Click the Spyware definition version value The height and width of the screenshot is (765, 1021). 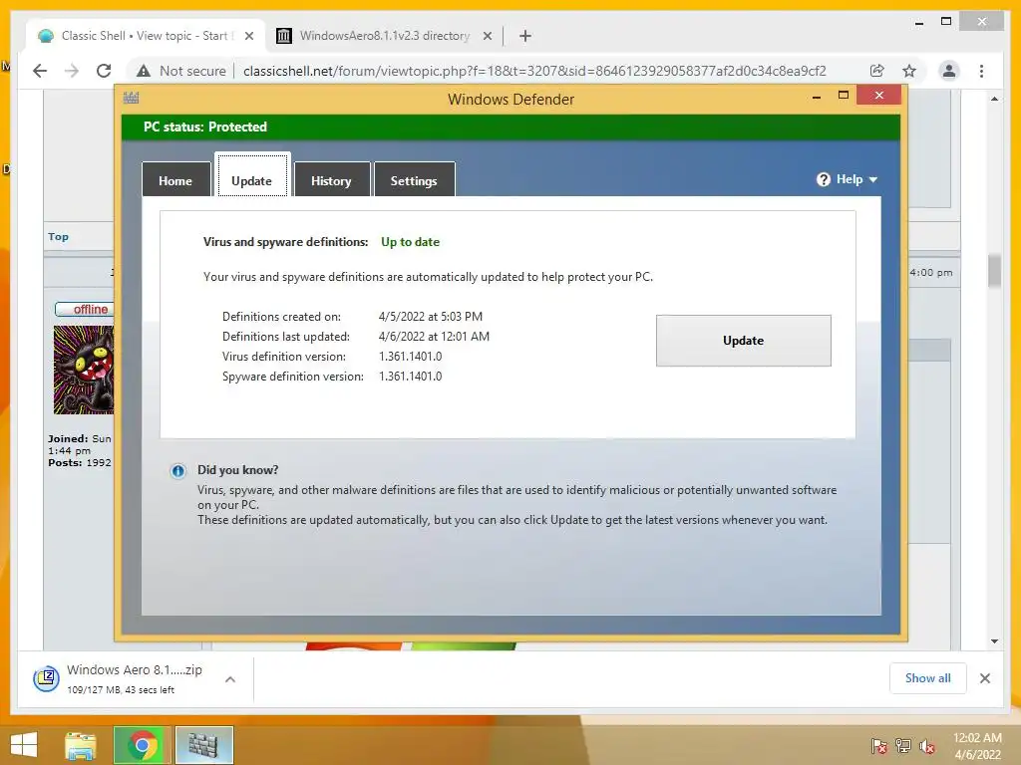pos(410,377)
